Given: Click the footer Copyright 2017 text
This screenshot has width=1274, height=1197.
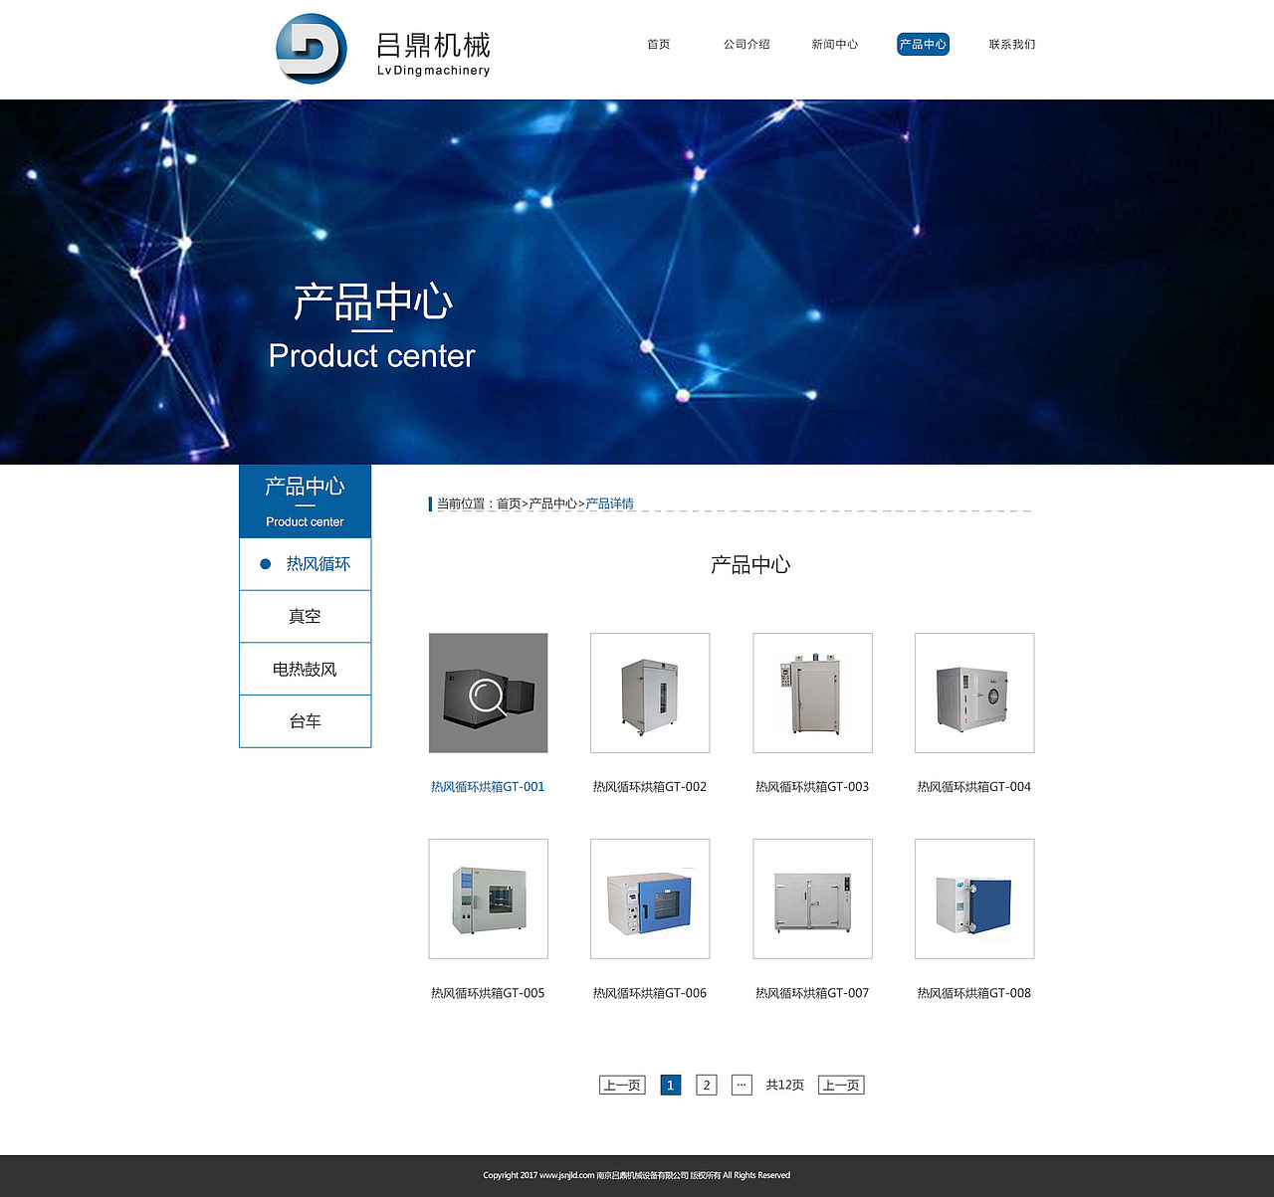Looking at the screenshot, I should (637, 1175).
